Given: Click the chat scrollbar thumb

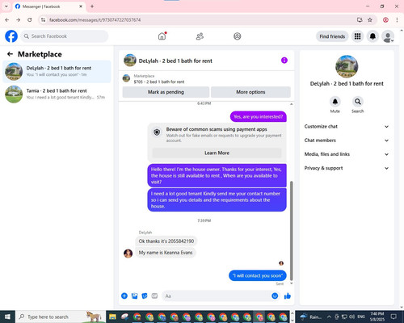Looking at the screenshot, I should (x=292, y=231).
